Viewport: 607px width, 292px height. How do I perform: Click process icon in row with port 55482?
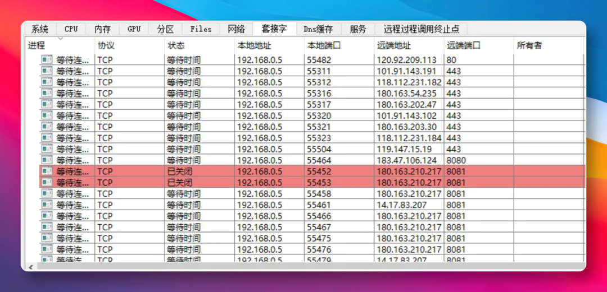[47, 60]
